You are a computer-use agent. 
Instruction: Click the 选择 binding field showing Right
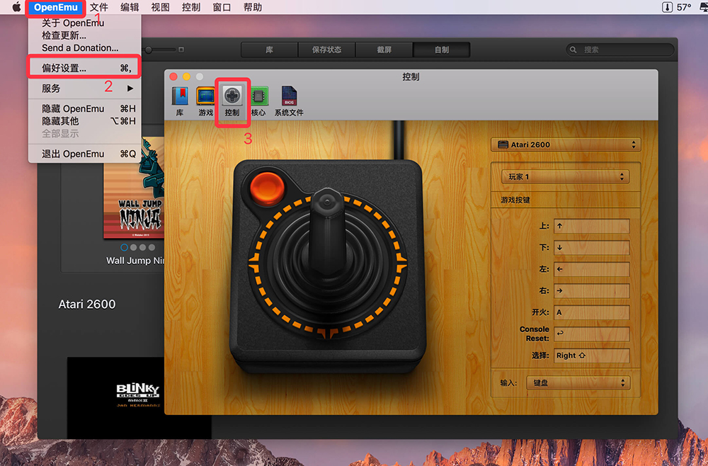(x=591, y=356)
